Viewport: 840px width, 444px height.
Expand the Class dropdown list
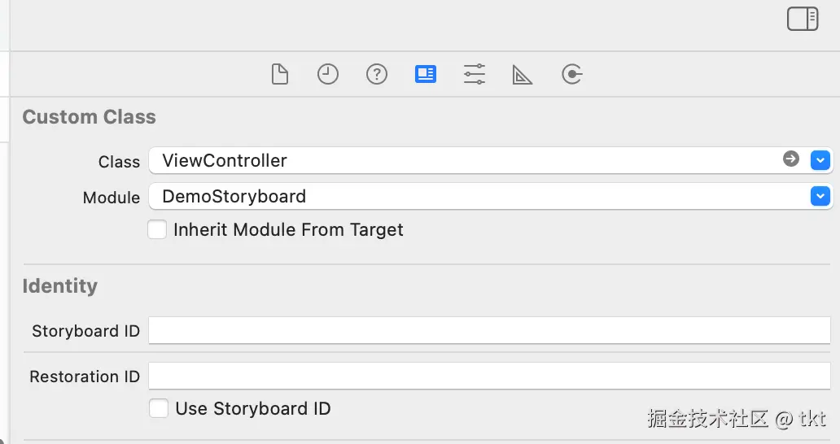pos(820,160)
